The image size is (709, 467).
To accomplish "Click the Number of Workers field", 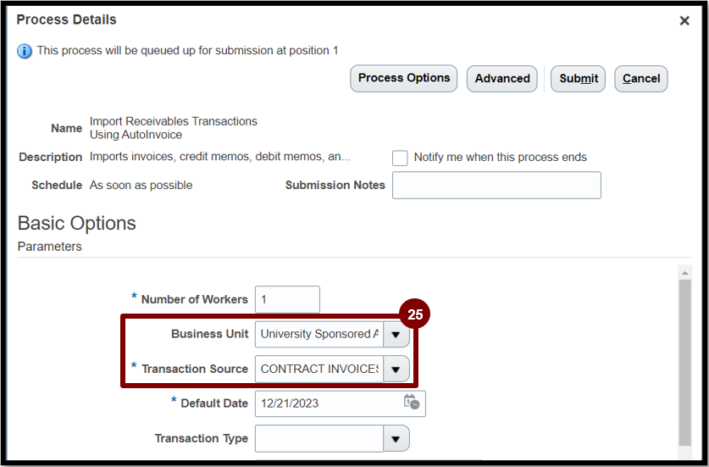I will [287, 299].
